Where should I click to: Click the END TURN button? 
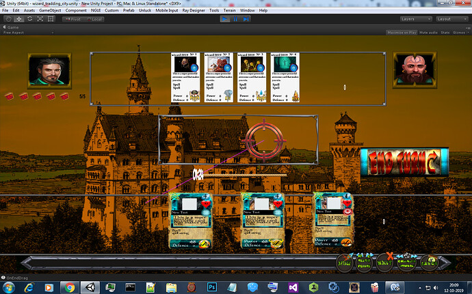(404, 162)
